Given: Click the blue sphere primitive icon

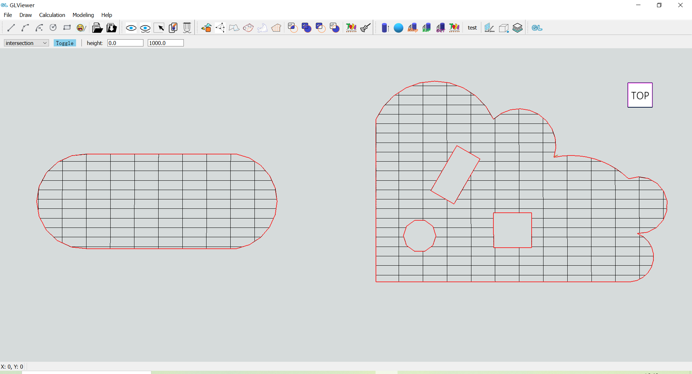Looking at the screenshot, I should tap(398, 28).
